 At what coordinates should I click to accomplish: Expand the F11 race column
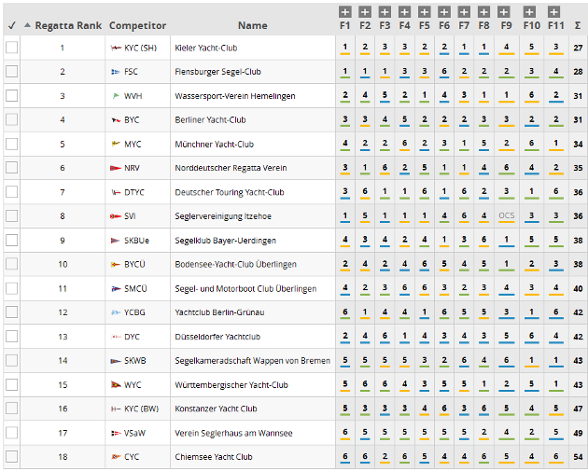(x=553, y=12)
